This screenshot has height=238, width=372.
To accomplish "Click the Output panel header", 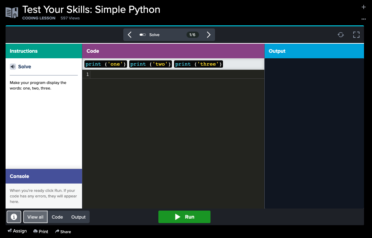I will tap(314, 51).
